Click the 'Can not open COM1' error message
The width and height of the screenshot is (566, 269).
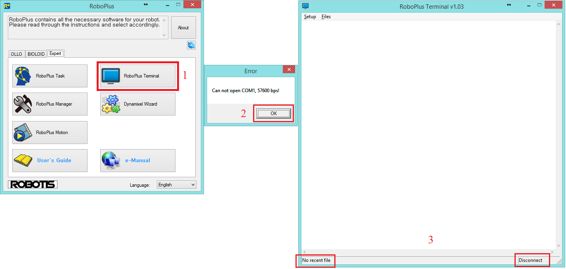click(x=246, y=91)
